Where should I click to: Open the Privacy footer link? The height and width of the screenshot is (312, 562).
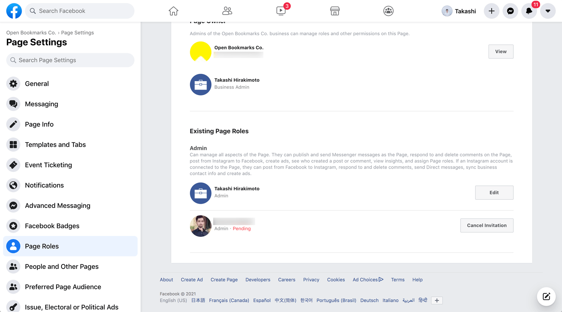311,280
